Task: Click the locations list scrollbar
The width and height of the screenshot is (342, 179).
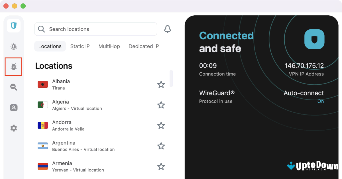Action: tap(171, 78)
